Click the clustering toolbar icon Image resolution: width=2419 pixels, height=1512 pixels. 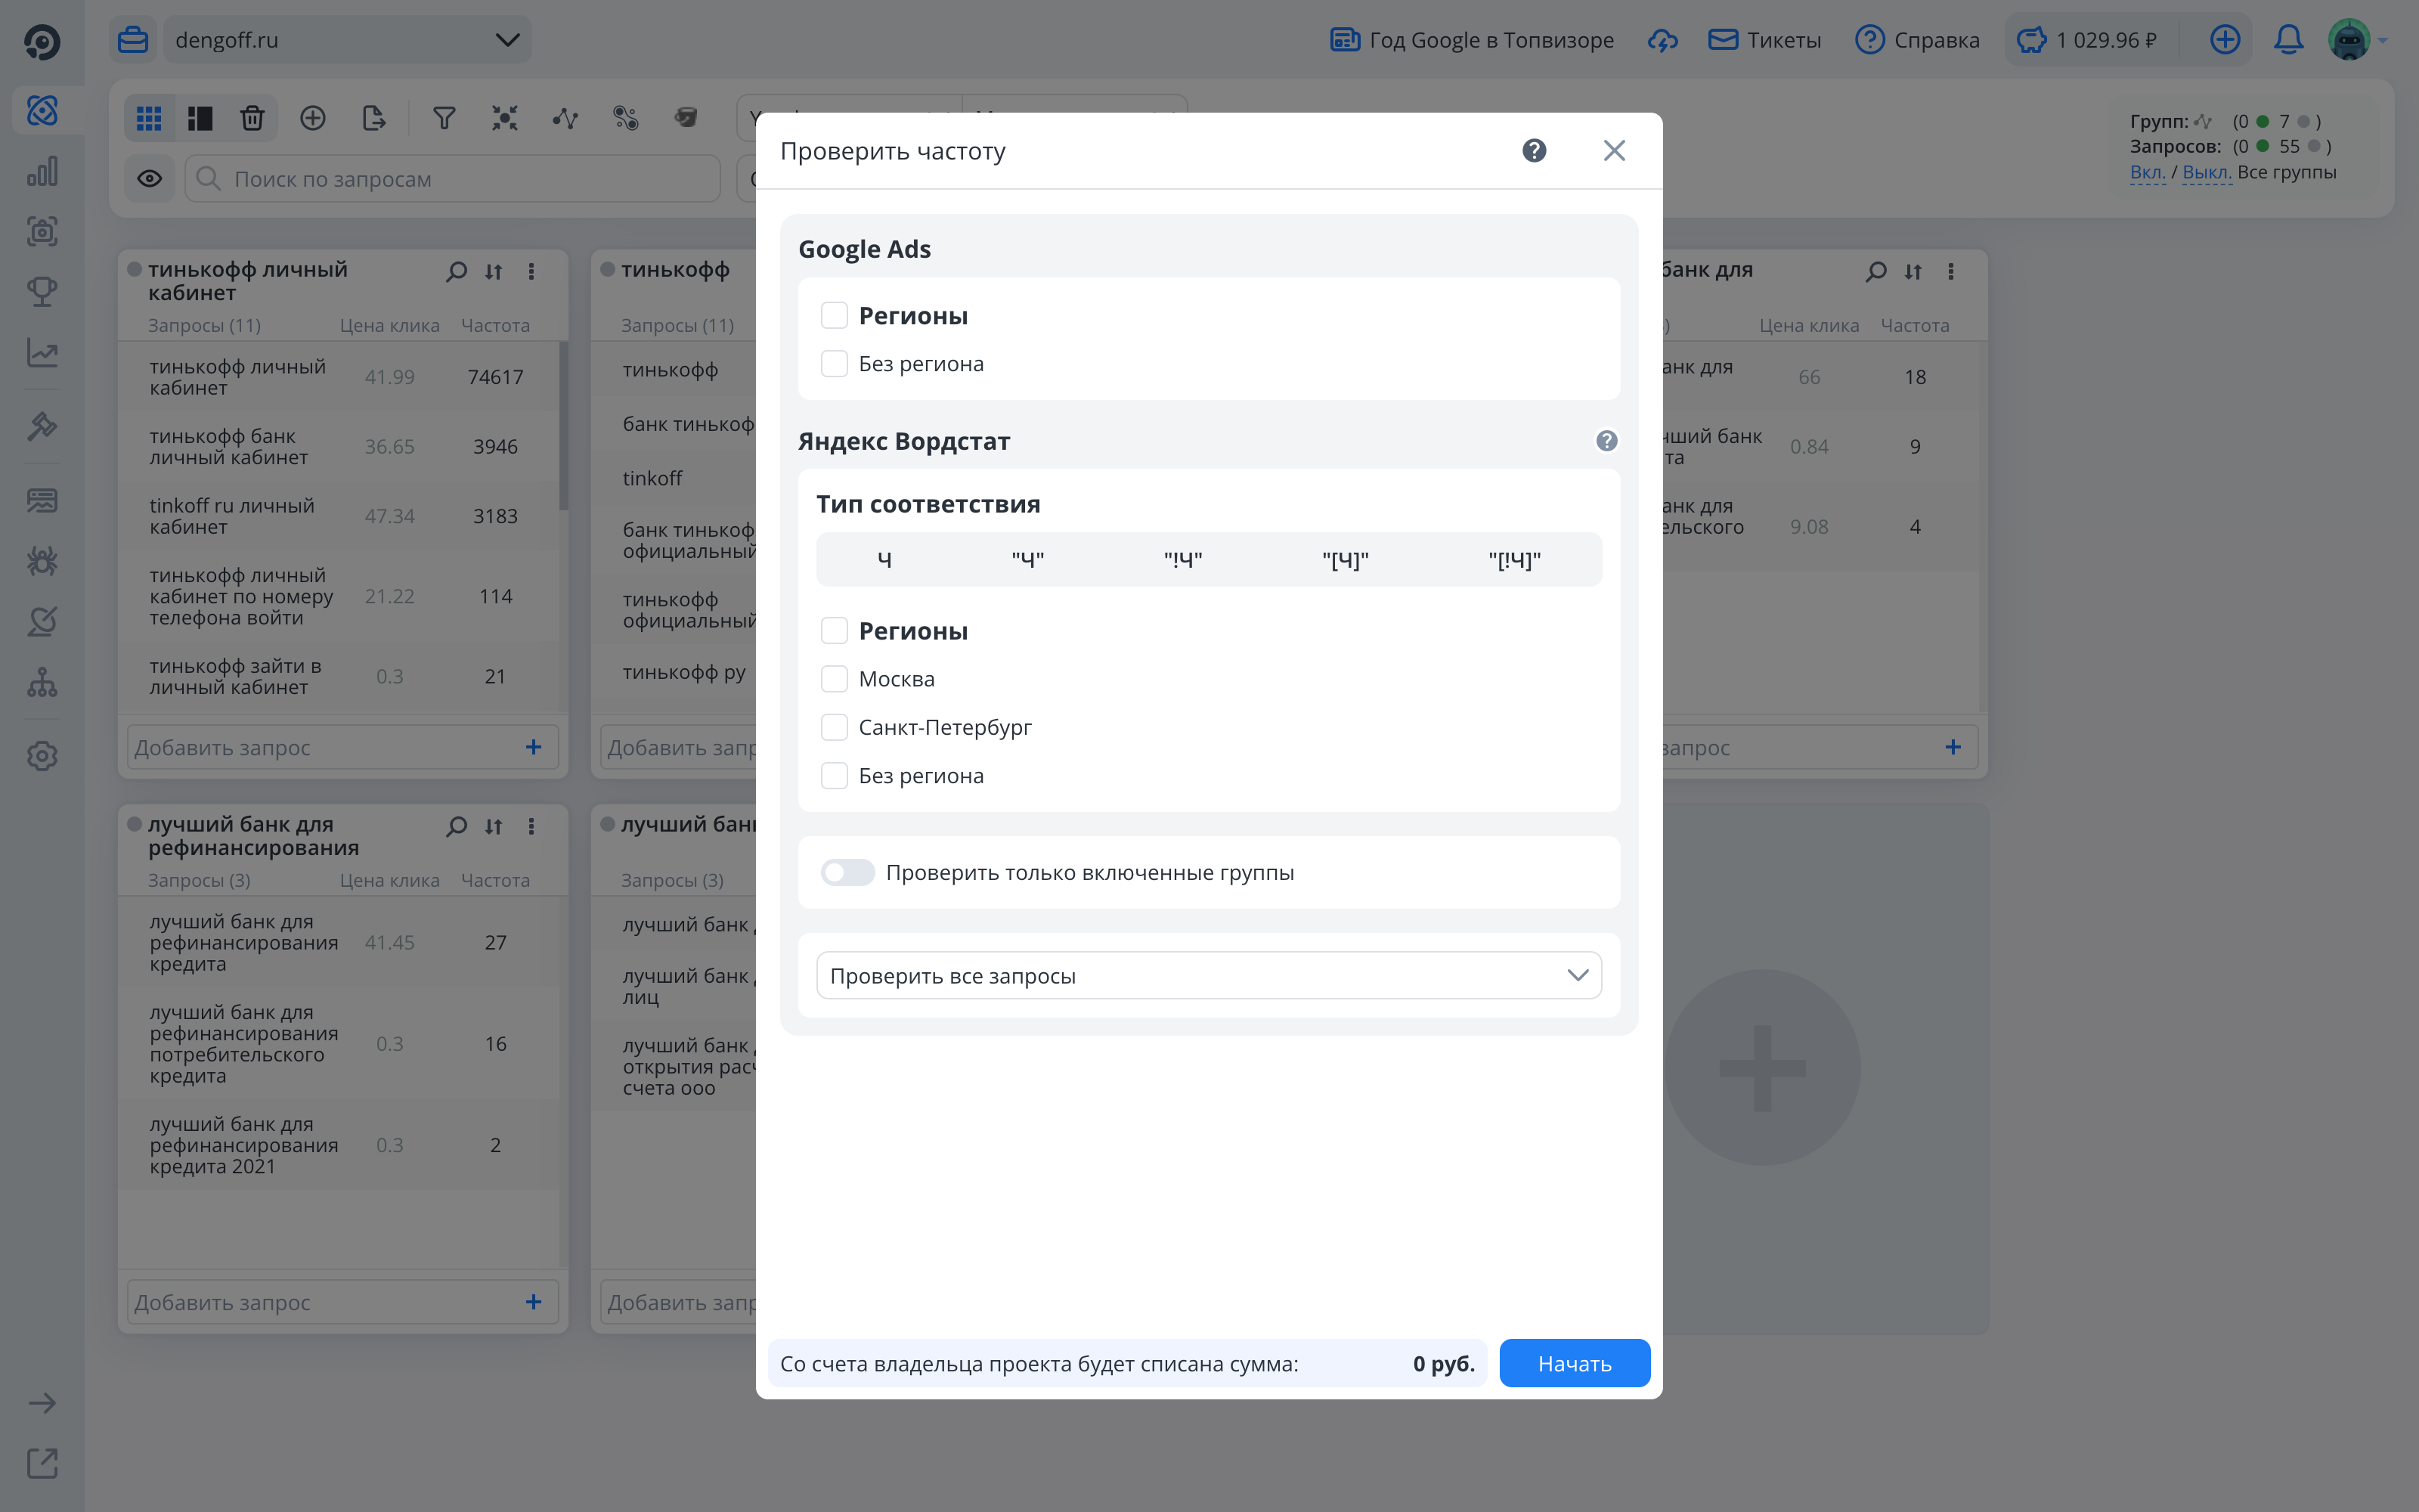click(505, 119)
